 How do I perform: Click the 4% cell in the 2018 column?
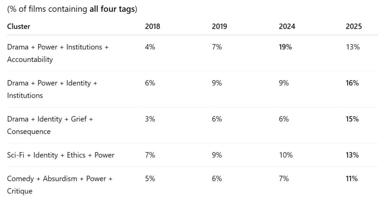point(150,47)
